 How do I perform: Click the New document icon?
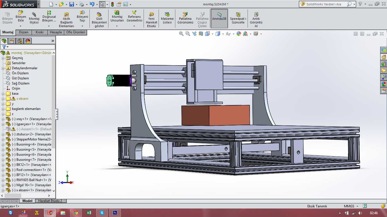[x=51, y=4]
